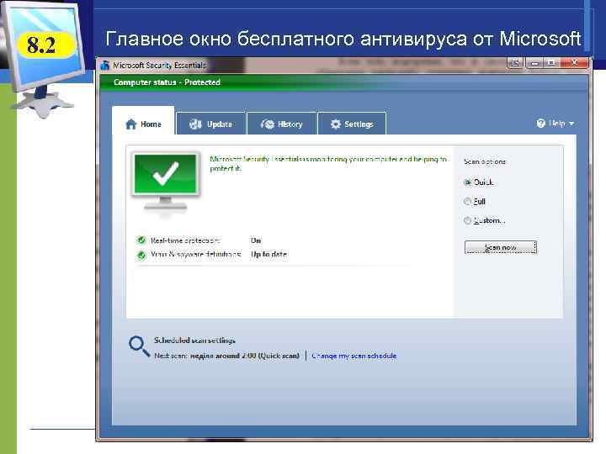Viewport: 606px width, 454px height.
Task: Click the Settings gear icon
Action: (336, 124)
